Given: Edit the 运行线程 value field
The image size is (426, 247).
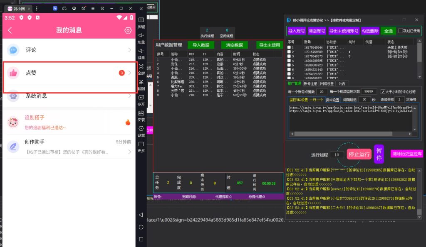Looking at the screenshot, I should 337,155.
